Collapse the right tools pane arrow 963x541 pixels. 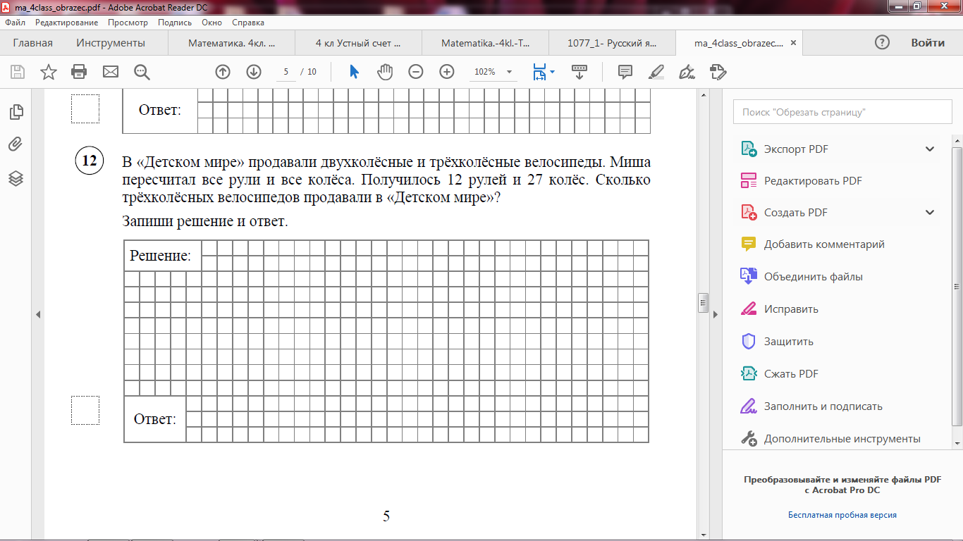pos(715,314)
